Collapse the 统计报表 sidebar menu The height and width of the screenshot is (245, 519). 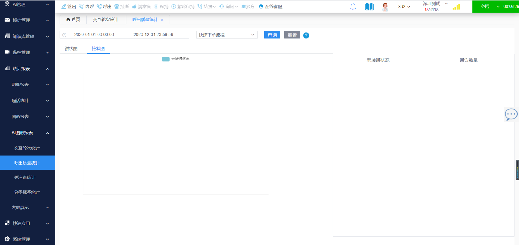(28, 68)
